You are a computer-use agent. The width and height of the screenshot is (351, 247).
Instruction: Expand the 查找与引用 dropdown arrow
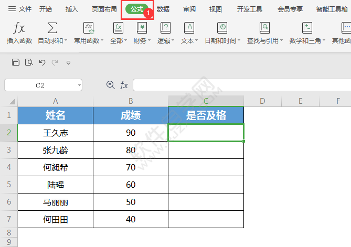click(281, 40)
